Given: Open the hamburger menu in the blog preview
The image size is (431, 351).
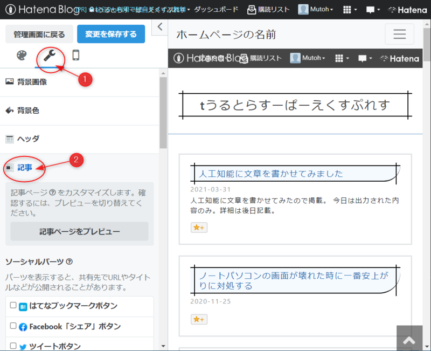Looking at the screenshot, I should 399,34.
